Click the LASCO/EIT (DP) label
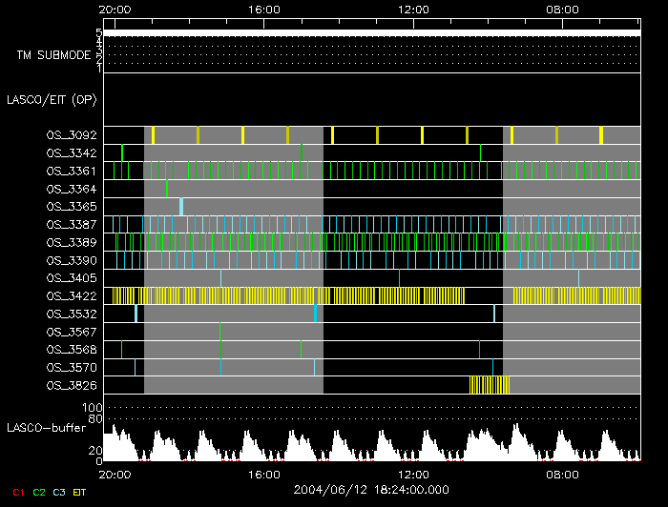The width and height of the screenshot is (668, 507). click(x=51, y=99)
